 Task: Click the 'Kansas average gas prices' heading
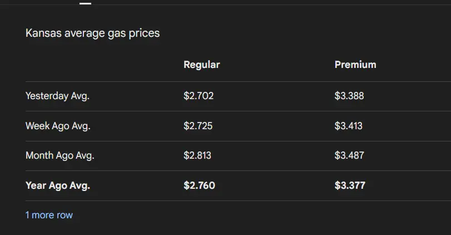(x=92, y=33)
